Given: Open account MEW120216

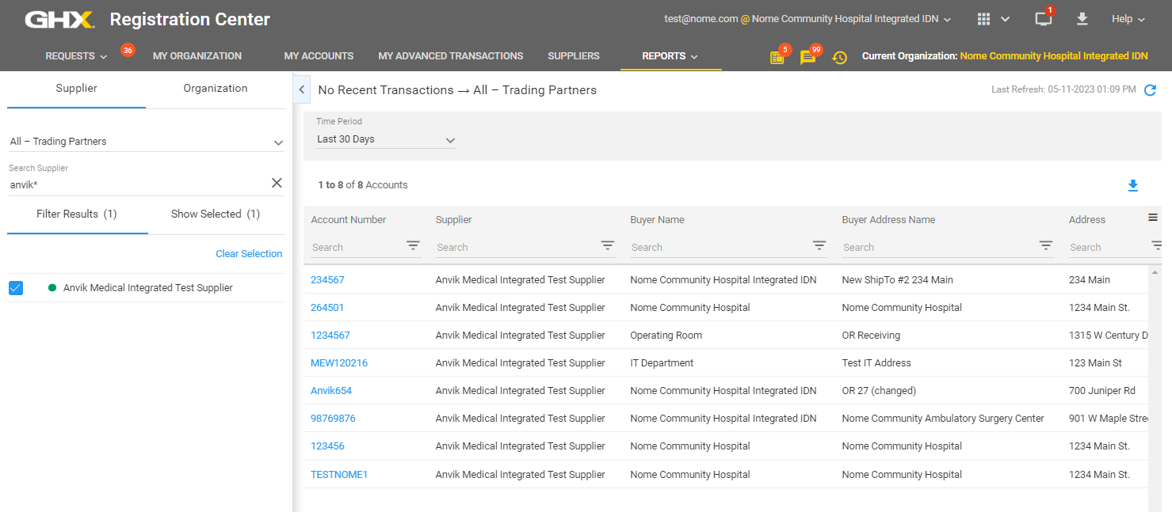Looking at the screenshot, I should pyautogui.click(x=339, y=363).
